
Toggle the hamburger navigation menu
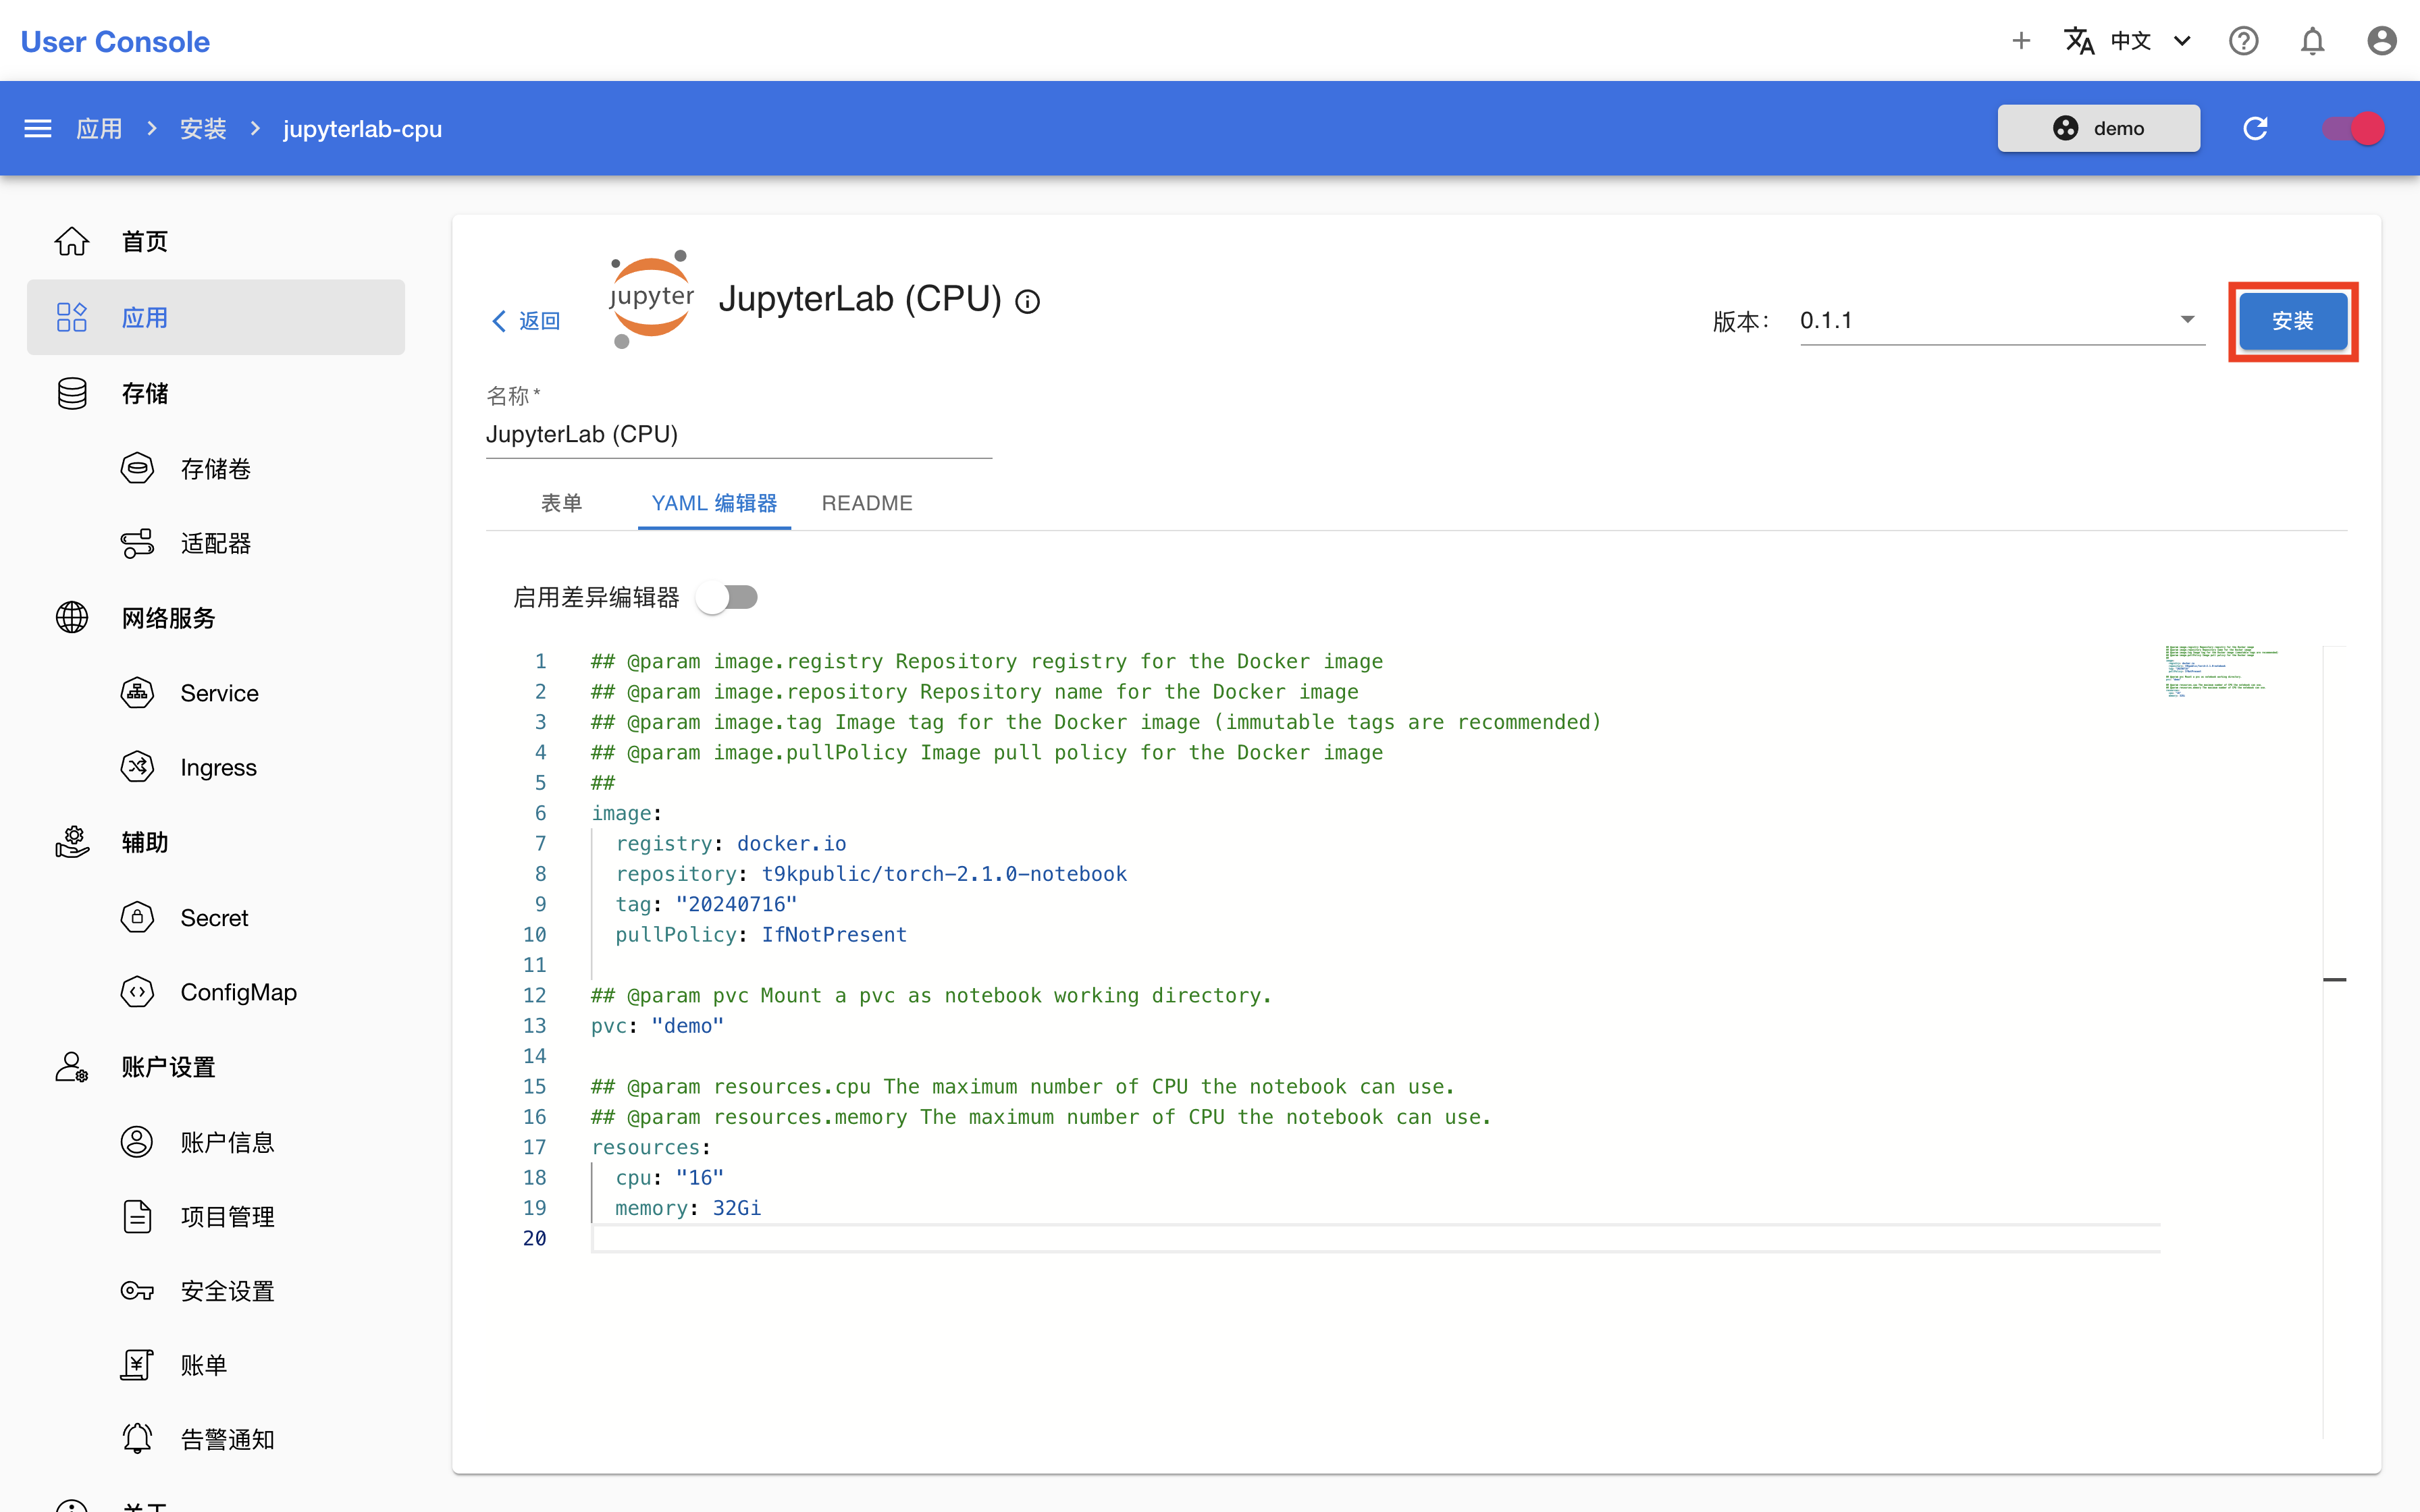coord(38,128)
